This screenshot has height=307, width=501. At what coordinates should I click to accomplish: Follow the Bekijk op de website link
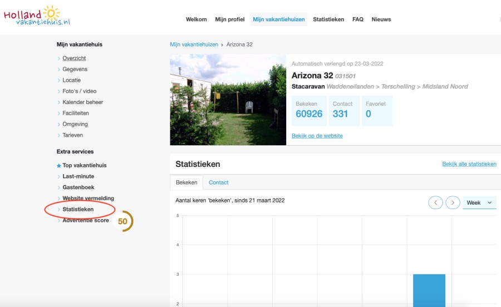[317, 136]
